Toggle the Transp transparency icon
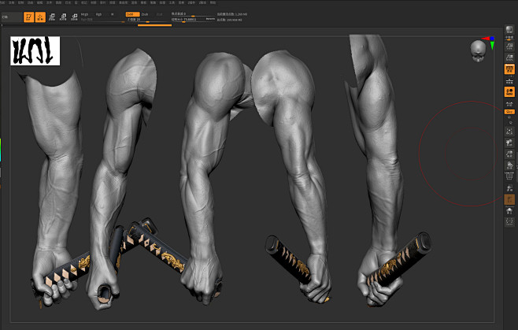 [x=510, y=188]
